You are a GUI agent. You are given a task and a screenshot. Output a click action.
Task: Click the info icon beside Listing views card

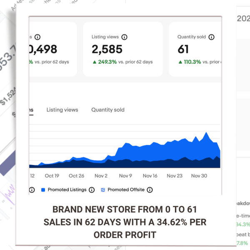(x=124, y=37)
